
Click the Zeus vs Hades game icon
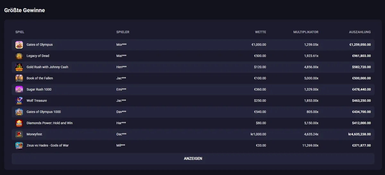pos(19,146)
